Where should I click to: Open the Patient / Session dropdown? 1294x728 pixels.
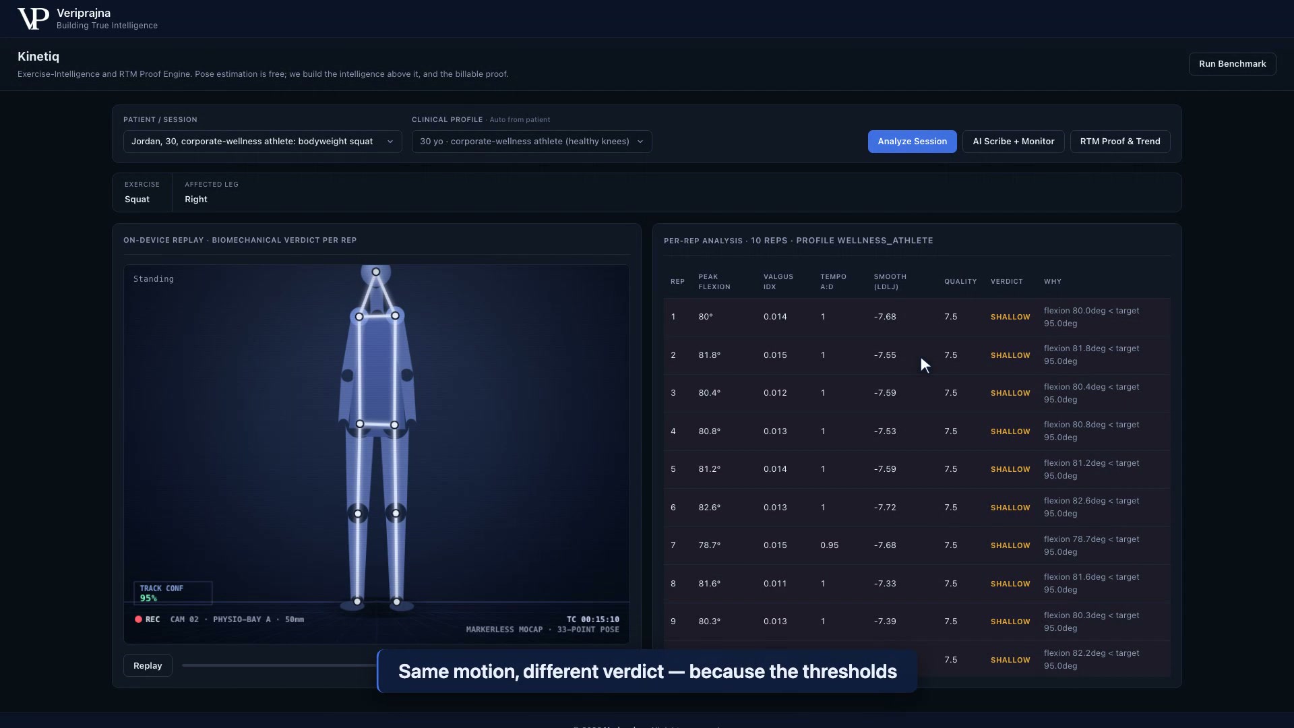tap(262, 142)
